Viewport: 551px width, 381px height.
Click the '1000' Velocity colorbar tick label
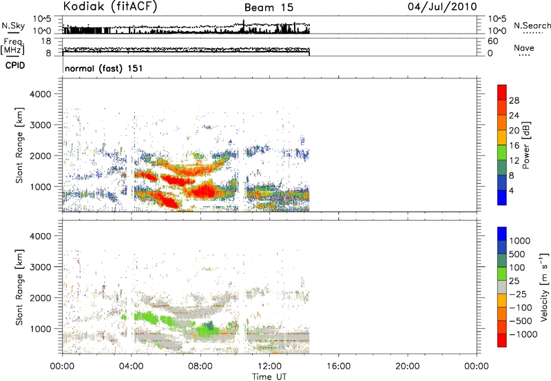520,241
